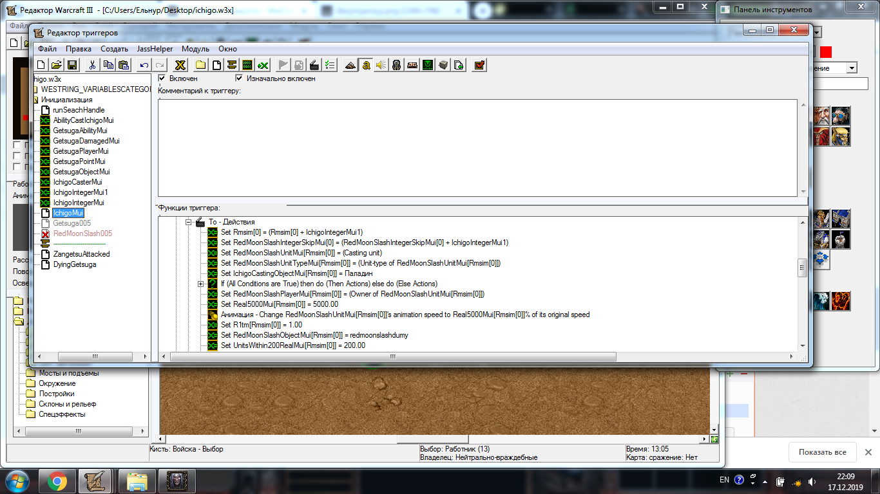Open the Object Manager cube icon

443,65
